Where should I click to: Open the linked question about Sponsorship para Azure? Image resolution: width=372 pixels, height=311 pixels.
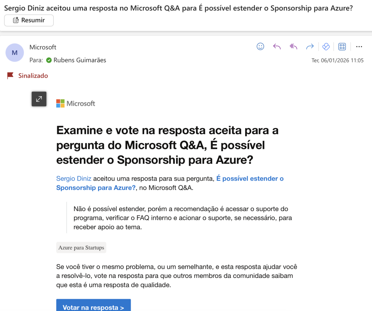coord(96,187)
